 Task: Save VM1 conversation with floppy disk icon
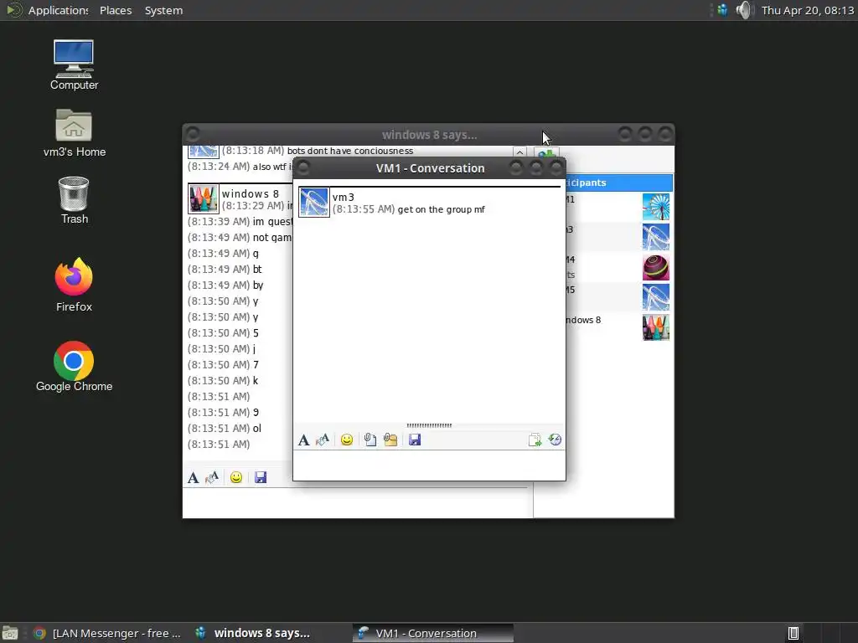pos(415,440)
